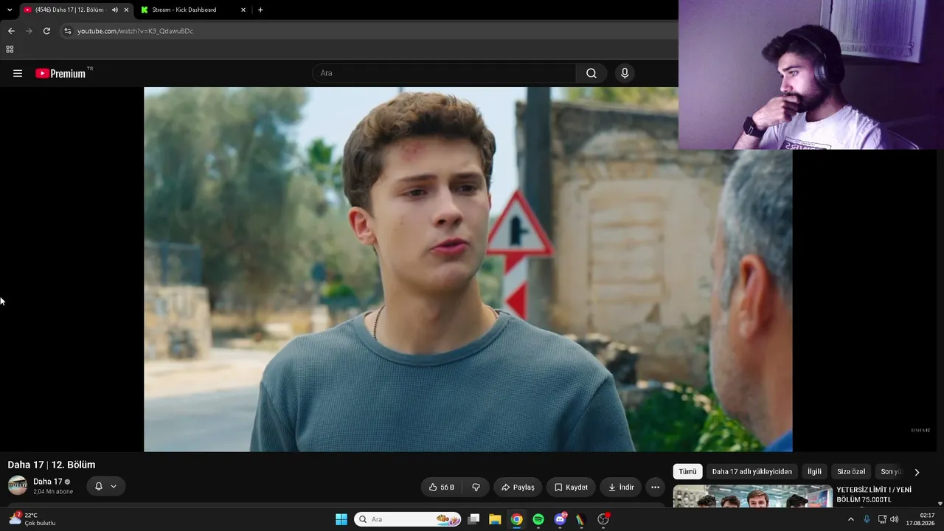
Task: Open the Windows Start menu
Action: (341, 519)
